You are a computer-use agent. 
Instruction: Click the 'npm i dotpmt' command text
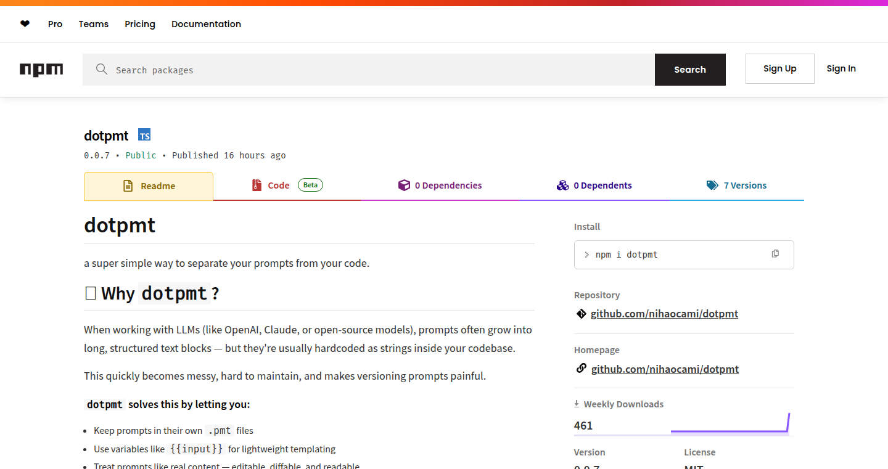[627, 255]
